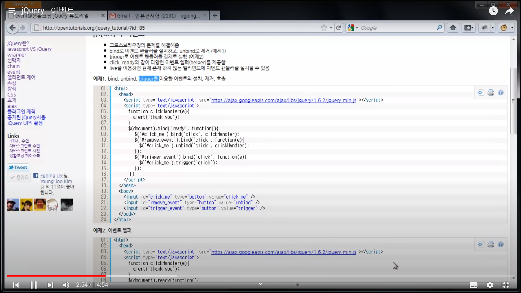This screenshot has height=293, width=521.
Task: Mute the video volume
Action: [x=66, y=285]
